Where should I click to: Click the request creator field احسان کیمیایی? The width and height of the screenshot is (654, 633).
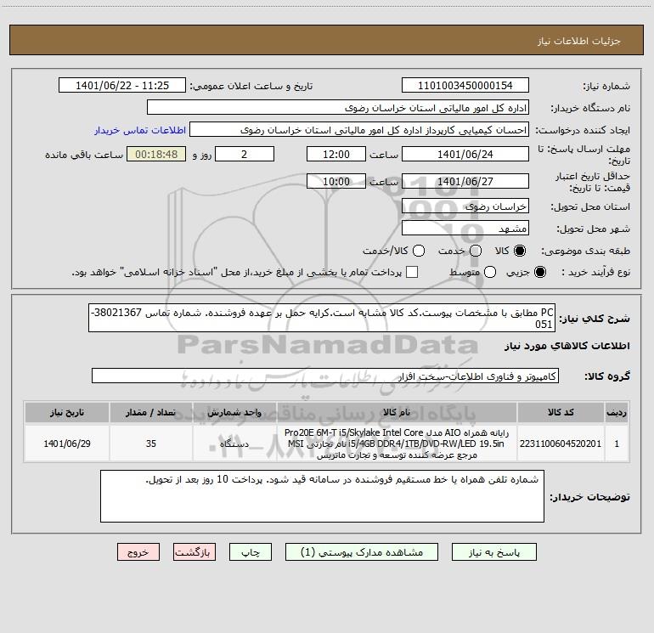pos(359,130)
